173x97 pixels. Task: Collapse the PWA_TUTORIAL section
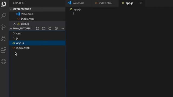click(11, 29)
